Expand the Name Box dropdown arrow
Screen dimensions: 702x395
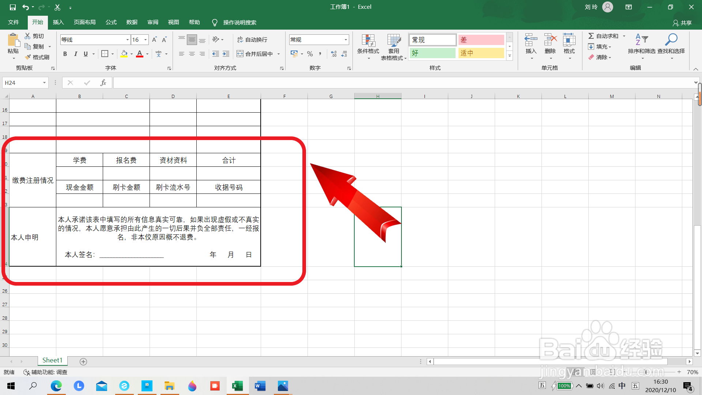coord(44,83)
